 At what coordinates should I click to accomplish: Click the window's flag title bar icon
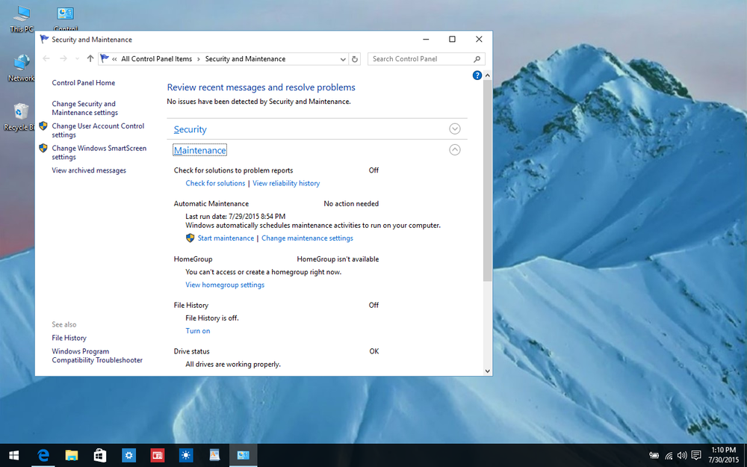[x=44, y=39]
